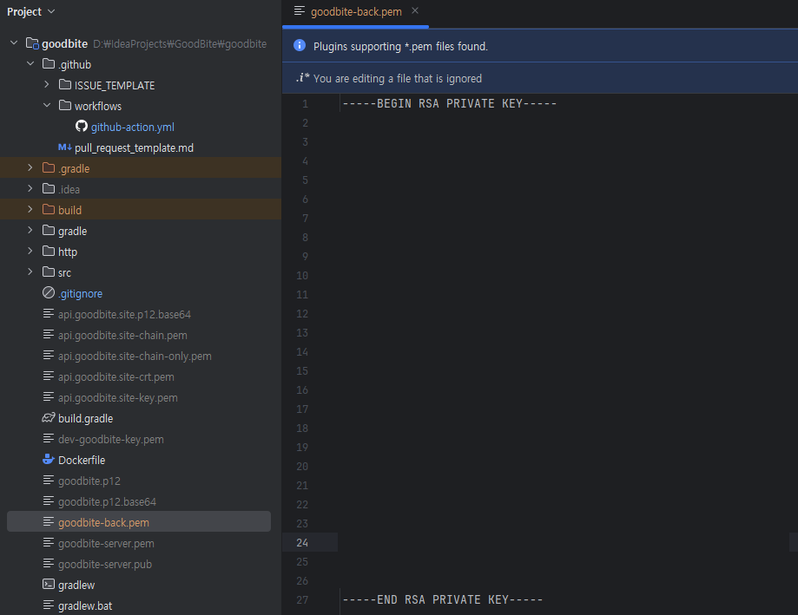
Task: Select goodbite-server.pem file
Action: (106, 544)
